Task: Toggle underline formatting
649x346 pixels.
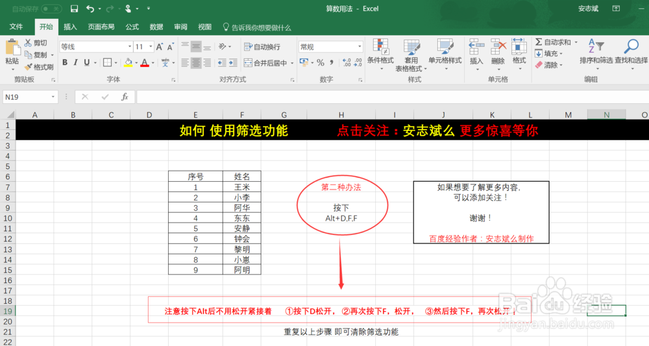Action: [86, 62]
